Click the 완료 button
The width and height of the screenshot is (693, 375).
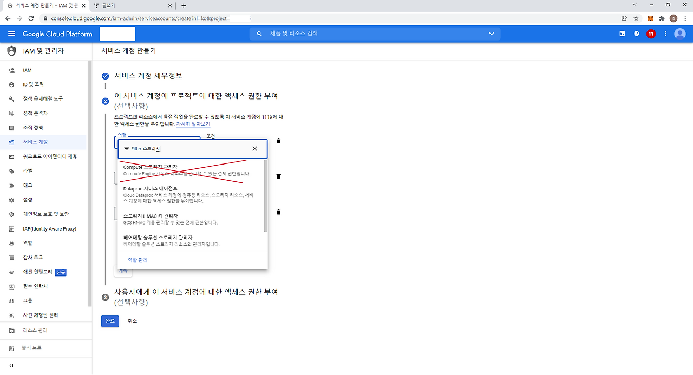pos(110,320)
